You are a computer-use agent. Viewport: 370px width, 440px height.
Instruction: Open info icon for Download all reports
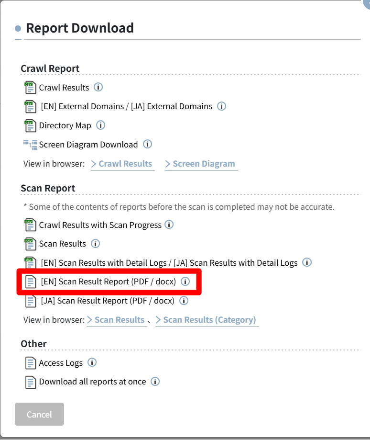tap(155, 382)
